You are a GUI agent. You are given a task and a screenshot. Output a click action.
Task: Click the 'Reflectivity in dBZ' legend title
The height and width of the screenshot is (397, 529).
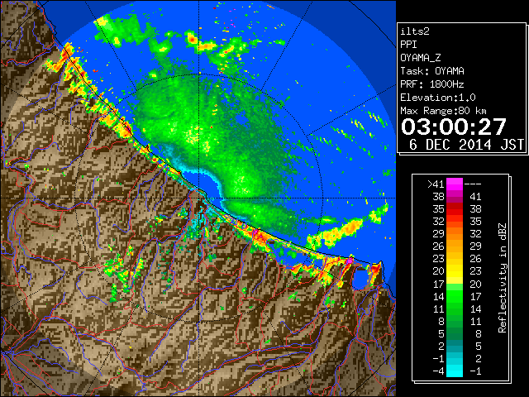(503, 278)
